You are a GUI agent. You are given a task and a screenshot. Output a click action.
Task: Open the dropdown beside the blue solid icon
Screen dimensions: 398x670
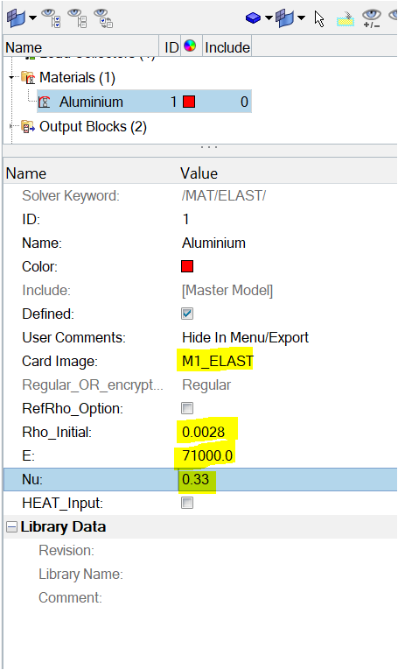269,18
